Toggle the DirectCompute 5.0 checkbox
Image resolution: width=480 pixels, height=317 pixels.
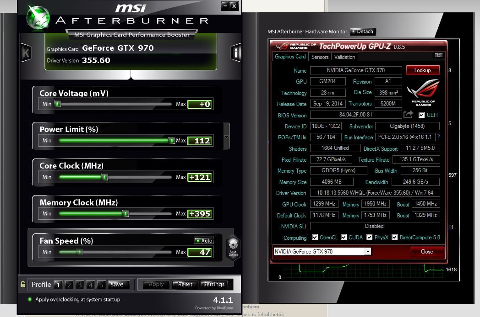(395, 237)
